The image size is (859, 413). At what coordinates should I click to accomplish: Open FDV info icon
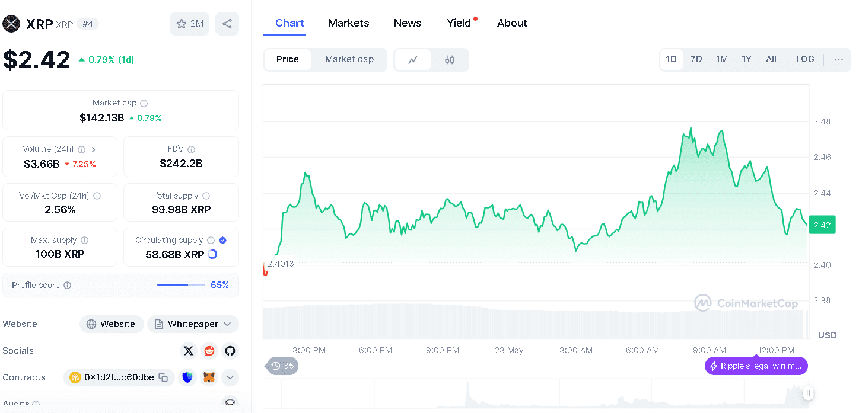tap(191, 149)
